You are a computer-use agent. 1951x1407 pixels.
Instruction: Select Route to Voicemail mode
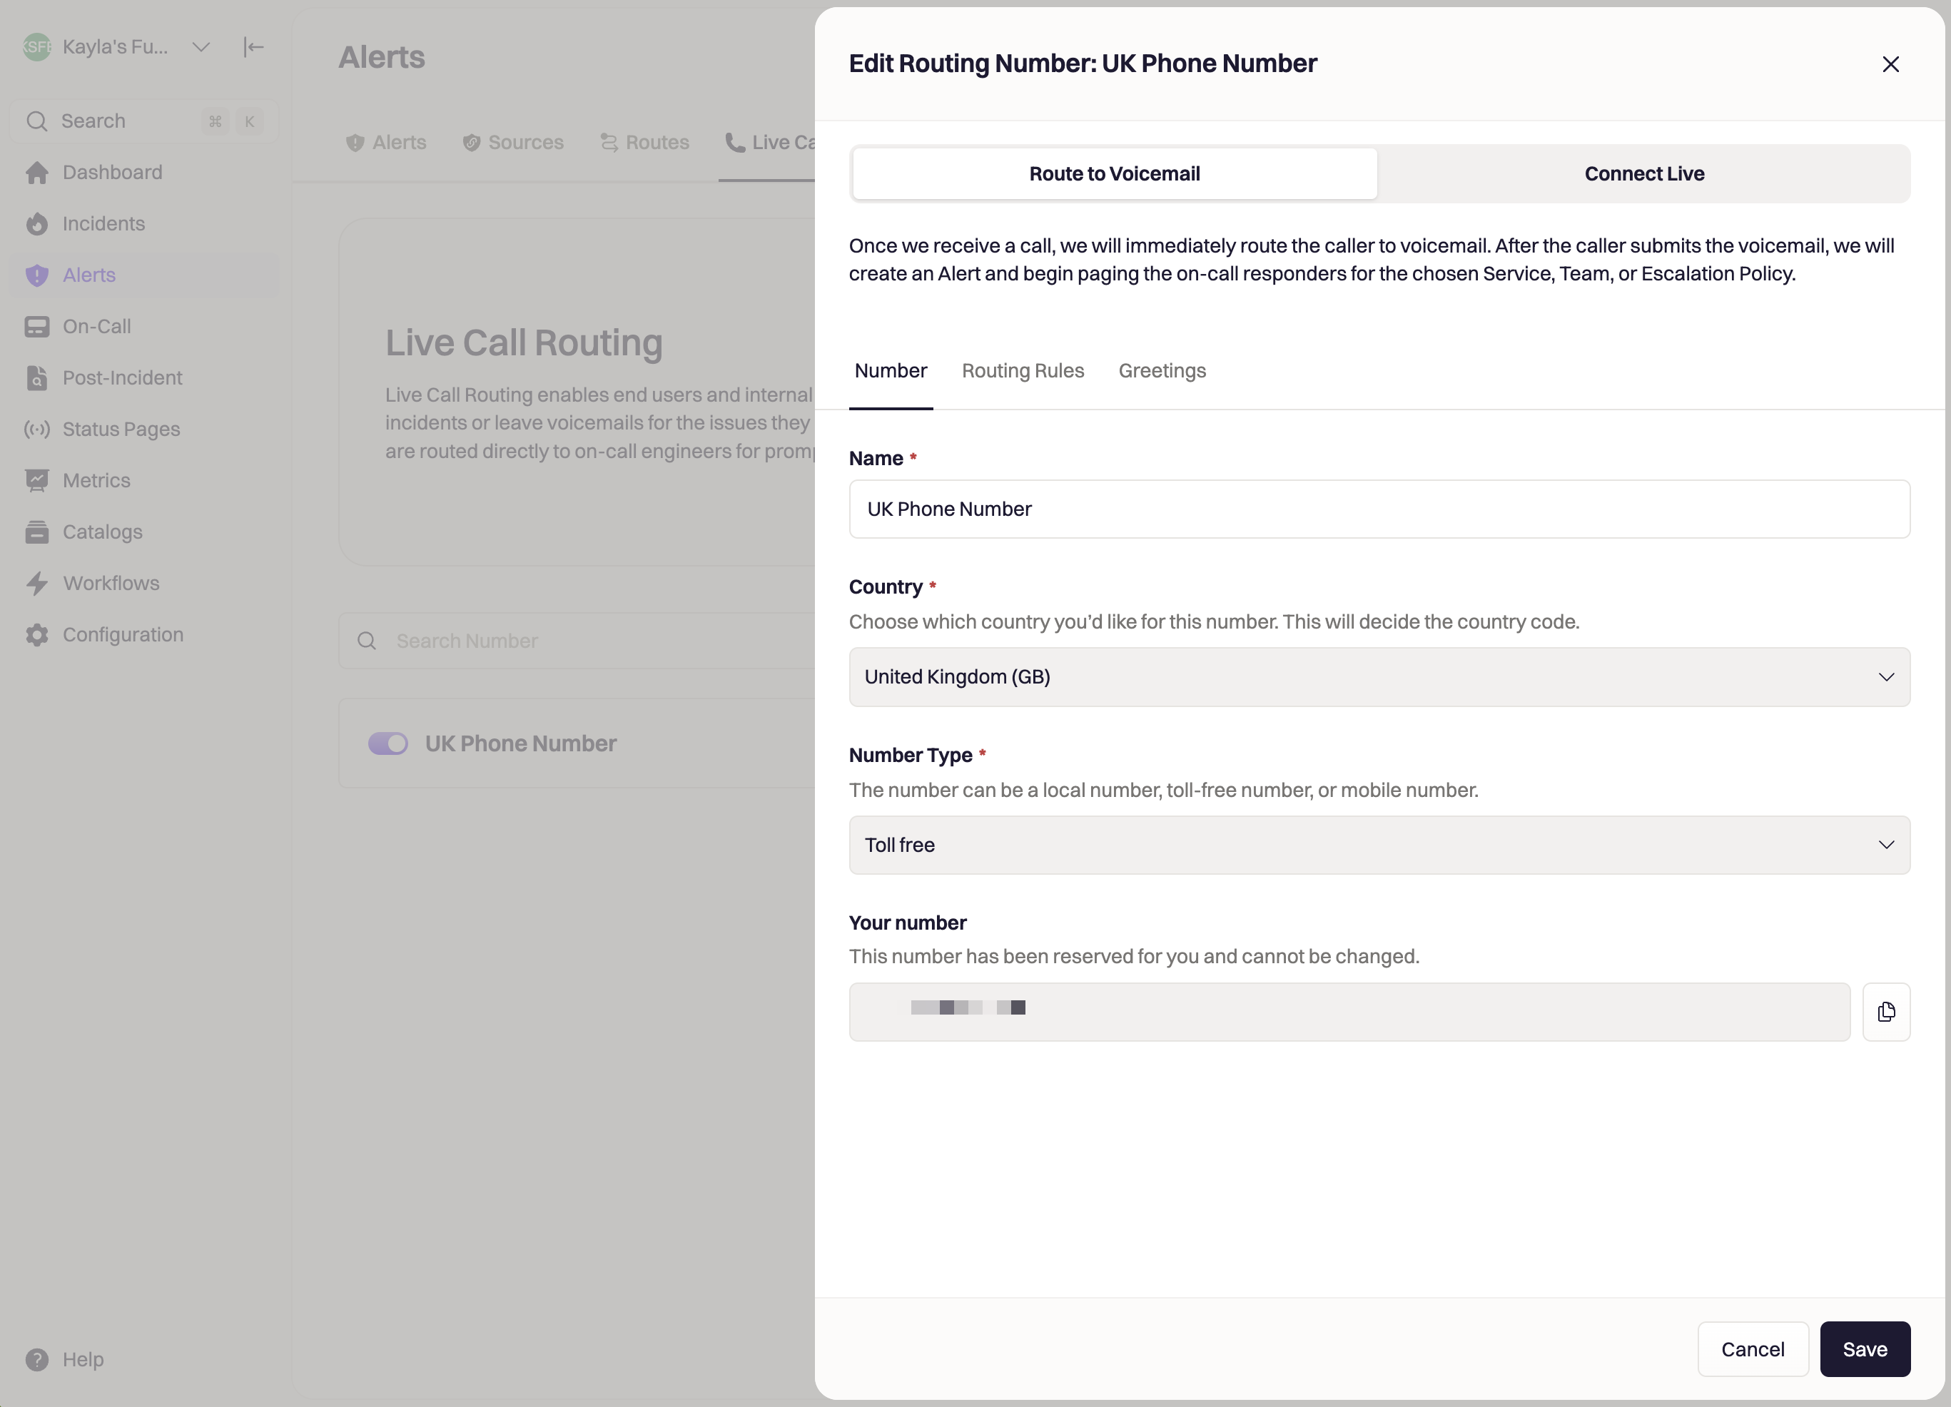point(1114,173)
